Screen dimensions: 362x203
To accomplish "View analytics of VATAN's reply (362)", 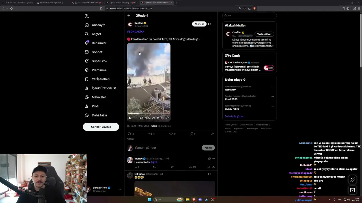I will pos(193,167).
